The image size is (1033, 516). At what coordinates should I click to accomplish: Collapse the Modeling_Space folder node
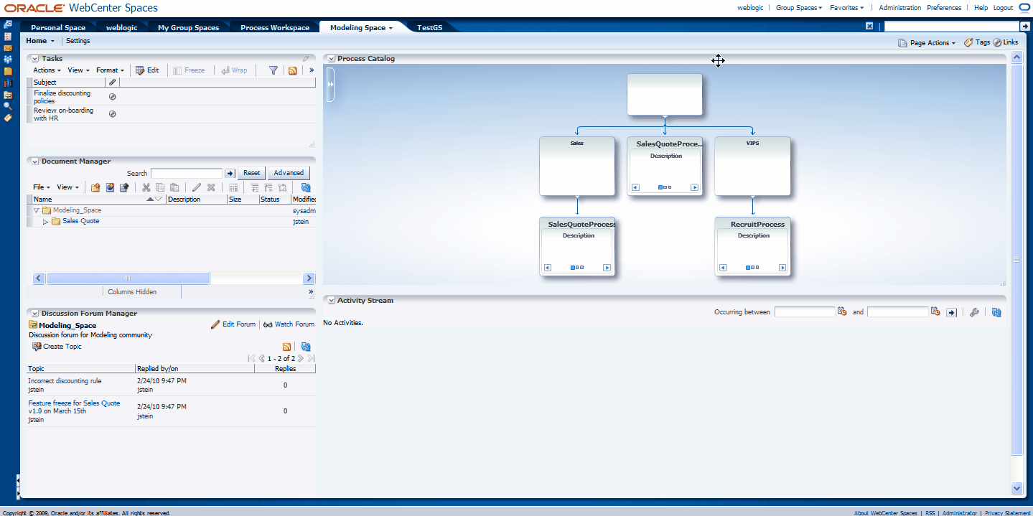pos(37,211)
